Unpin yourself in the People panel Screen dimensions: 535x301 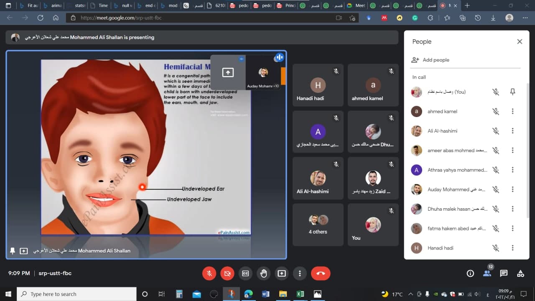coord(512,92)
